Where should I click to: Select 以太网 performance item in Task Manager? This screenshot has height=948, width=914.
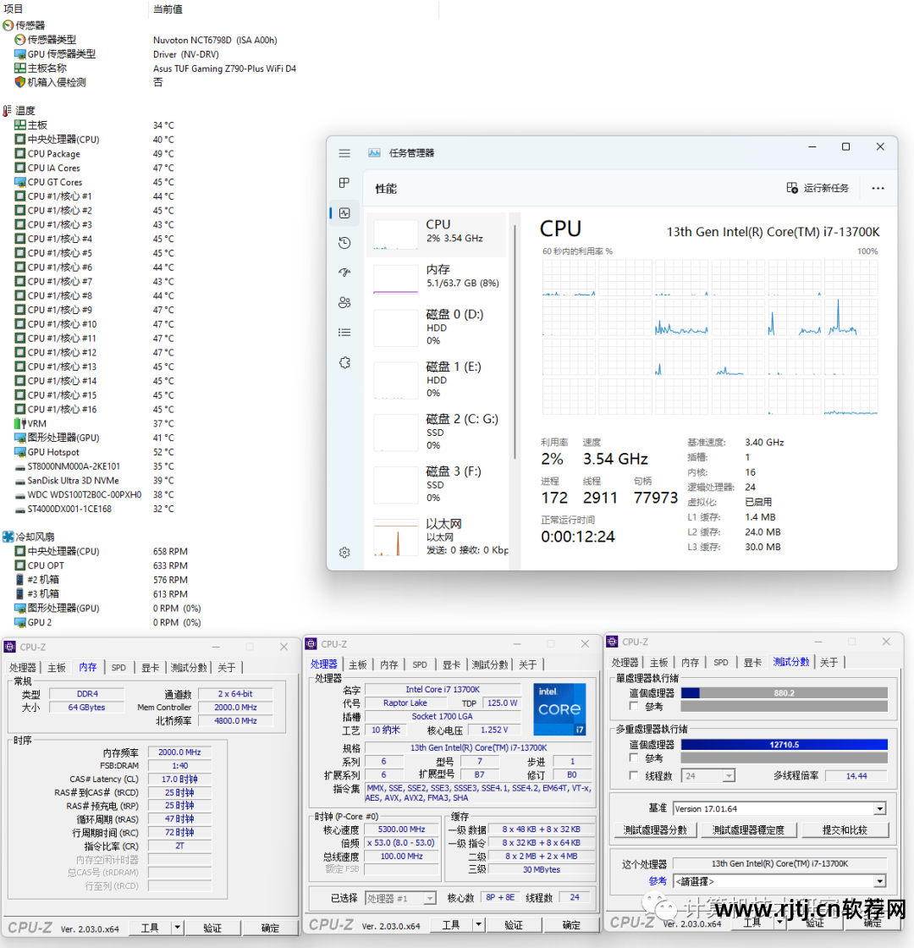(436, 537)
